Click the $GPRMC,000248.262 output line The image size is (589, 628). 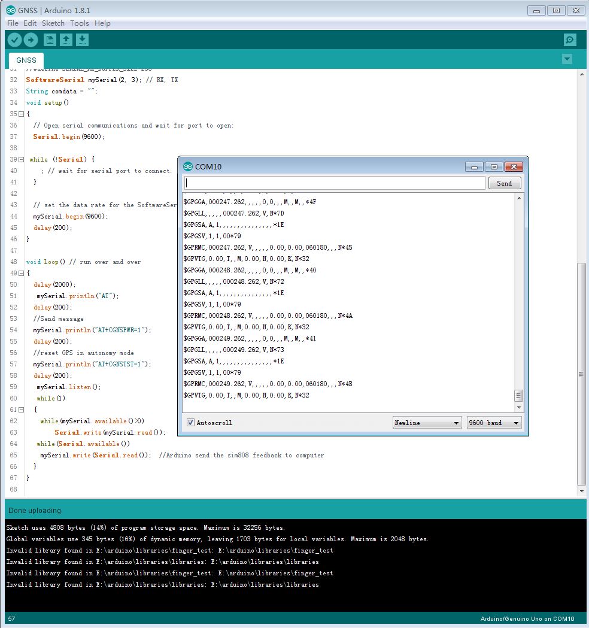point(268,315)
